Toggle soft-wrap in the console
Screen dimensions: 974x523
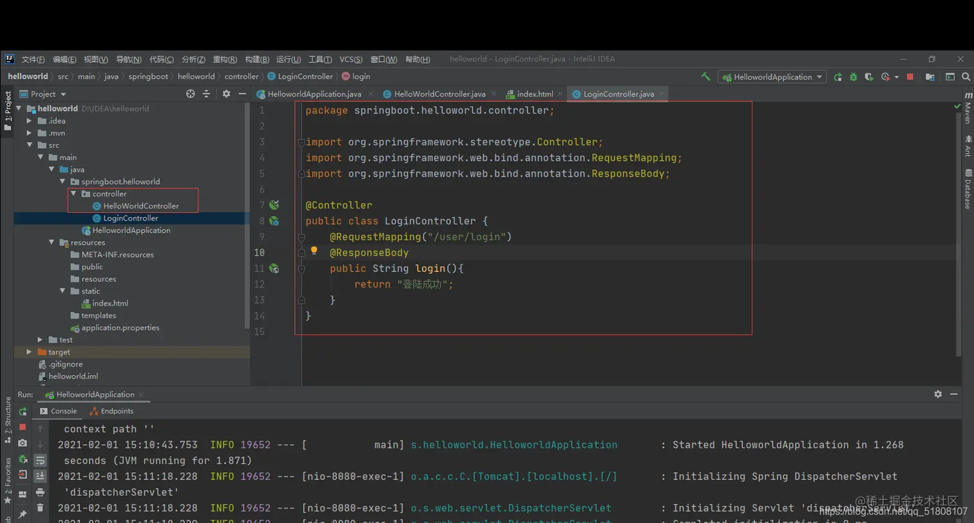coord(40,460)
